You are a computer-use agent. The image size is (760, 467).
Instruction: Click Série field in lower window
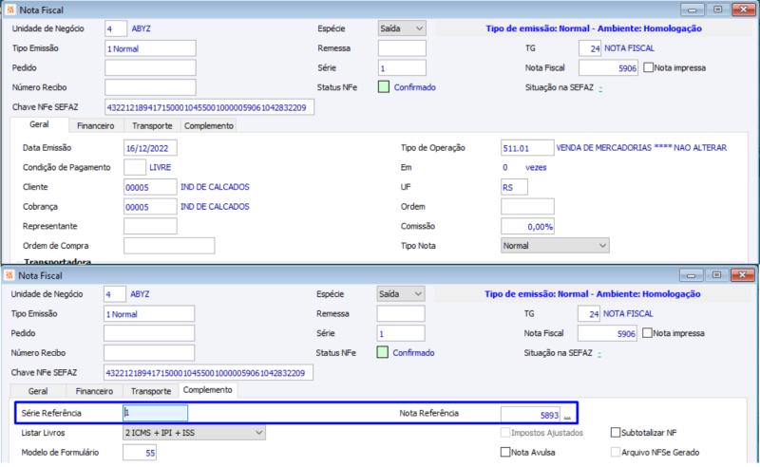coord(401,333)
